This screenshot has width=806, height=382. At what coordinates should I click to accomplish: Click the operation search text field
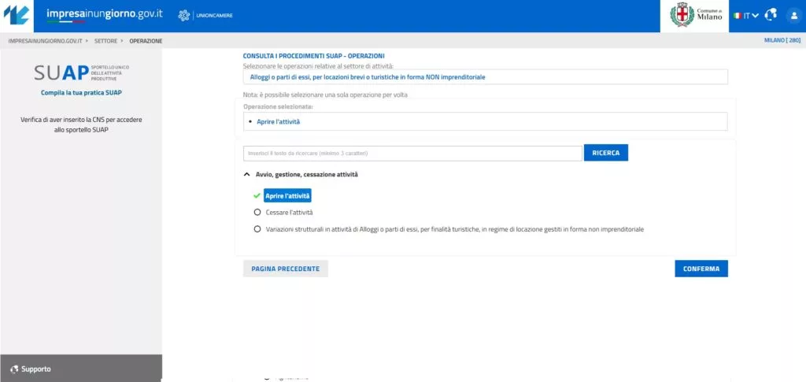[412, 153]
